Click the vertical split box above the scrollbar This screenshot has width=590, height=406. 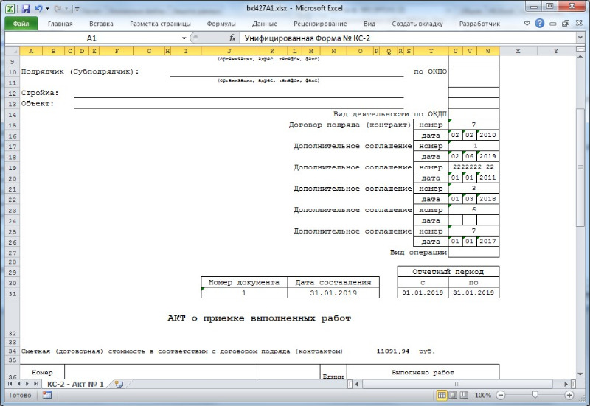580,49
